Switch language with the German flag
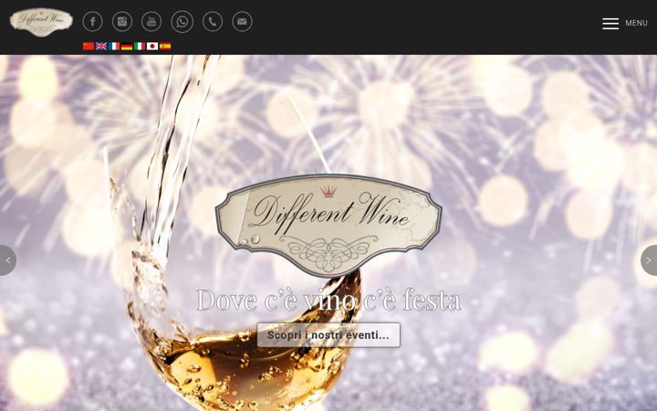This screenshot has height=411, width=657. coord(127,47)
